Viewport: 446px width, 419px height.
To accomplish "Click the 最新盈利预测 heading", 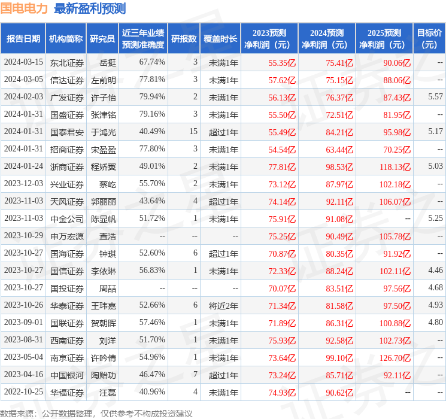I will (x=90, y=8).
